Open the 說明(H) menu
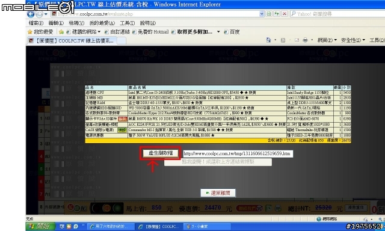 click(x=148, y=23)
